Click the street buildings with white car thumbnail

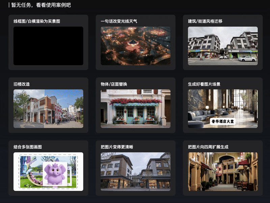223,46
